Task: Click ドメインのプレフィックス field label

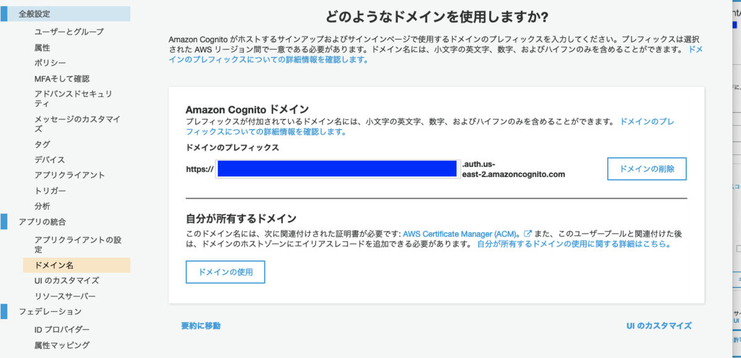Action: [x=233, y=148]
